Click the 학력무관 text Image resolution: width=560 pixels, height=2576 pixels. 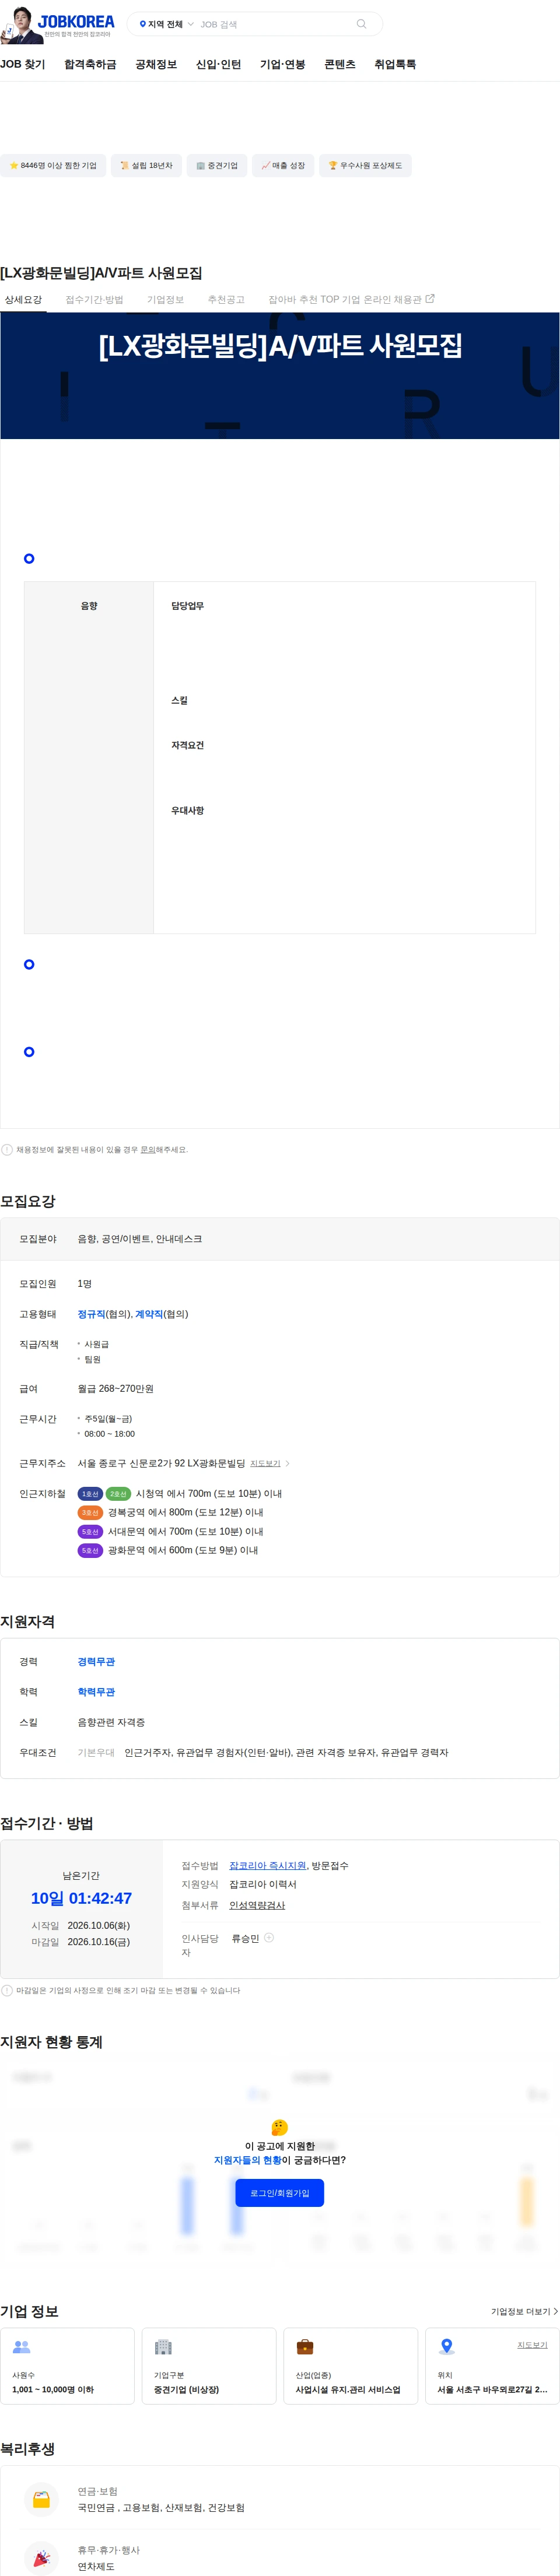click(x=96, y=1692)
